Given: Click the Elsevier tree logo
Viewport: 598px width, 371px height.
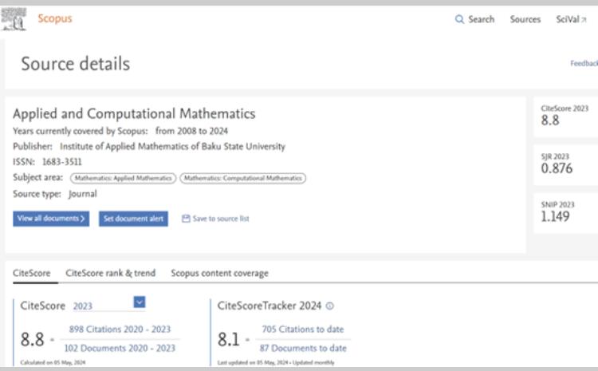Looking at the screenshot, I should click(x=14, y=18).
